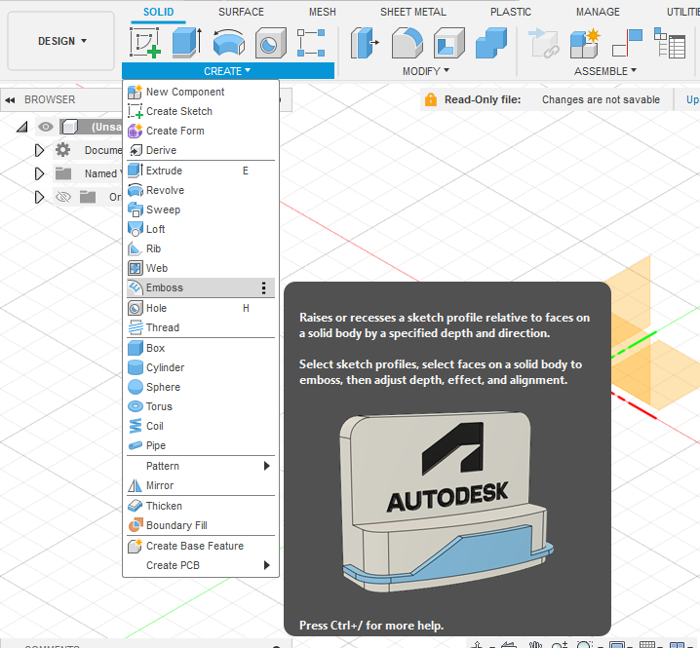Click the Hole toolbar icon
Image resolution: width=700 pixels, height=648 pixels.
(270, 43)
